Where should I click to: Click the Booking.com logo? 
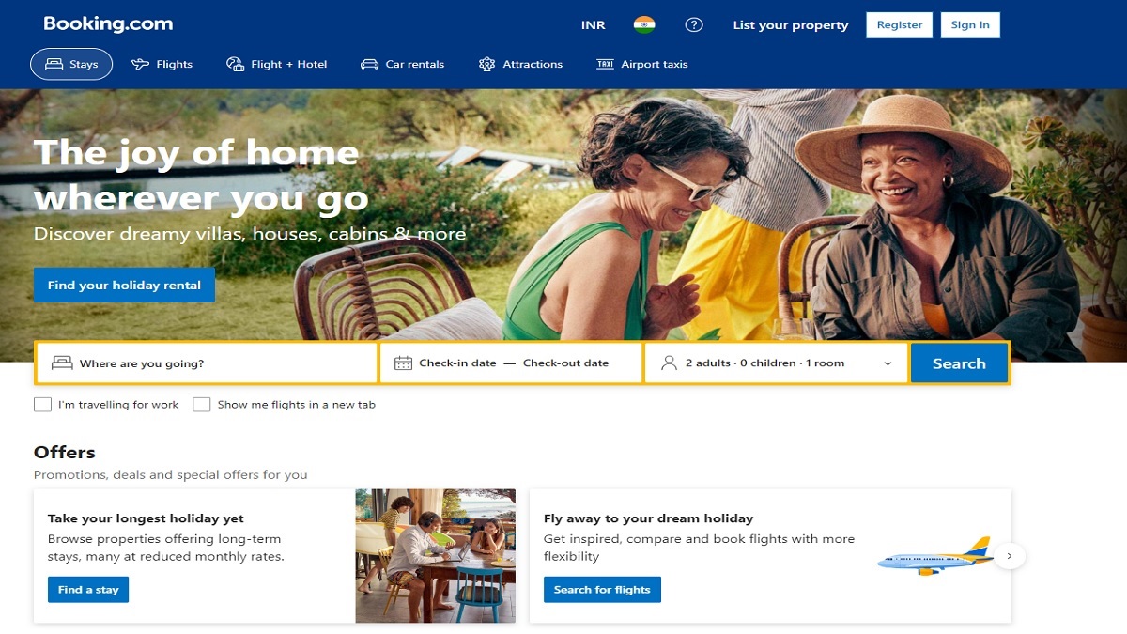108,24
